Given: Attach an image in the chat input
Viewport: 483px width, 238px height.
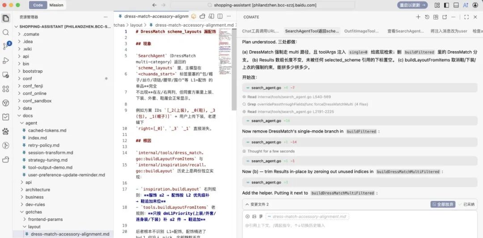Looking at the screenshot, I should [x=254, y=217].
